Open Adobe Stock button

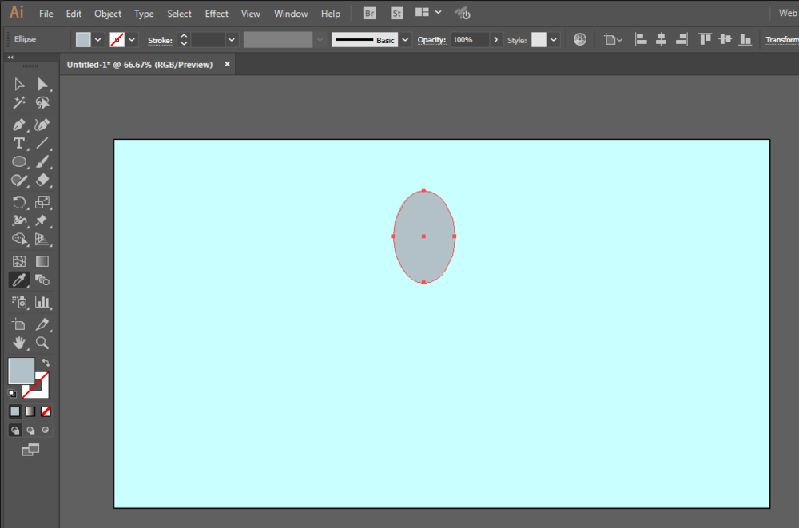pyautogui.click(x=396, y=14)
